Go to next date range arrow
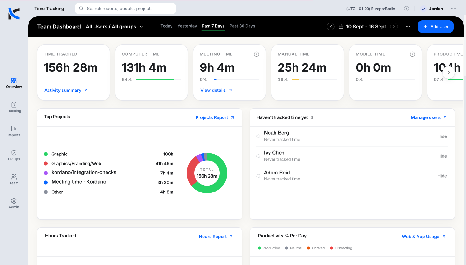The width and height of the screenshot is (466, 265). tap(394, 27)
